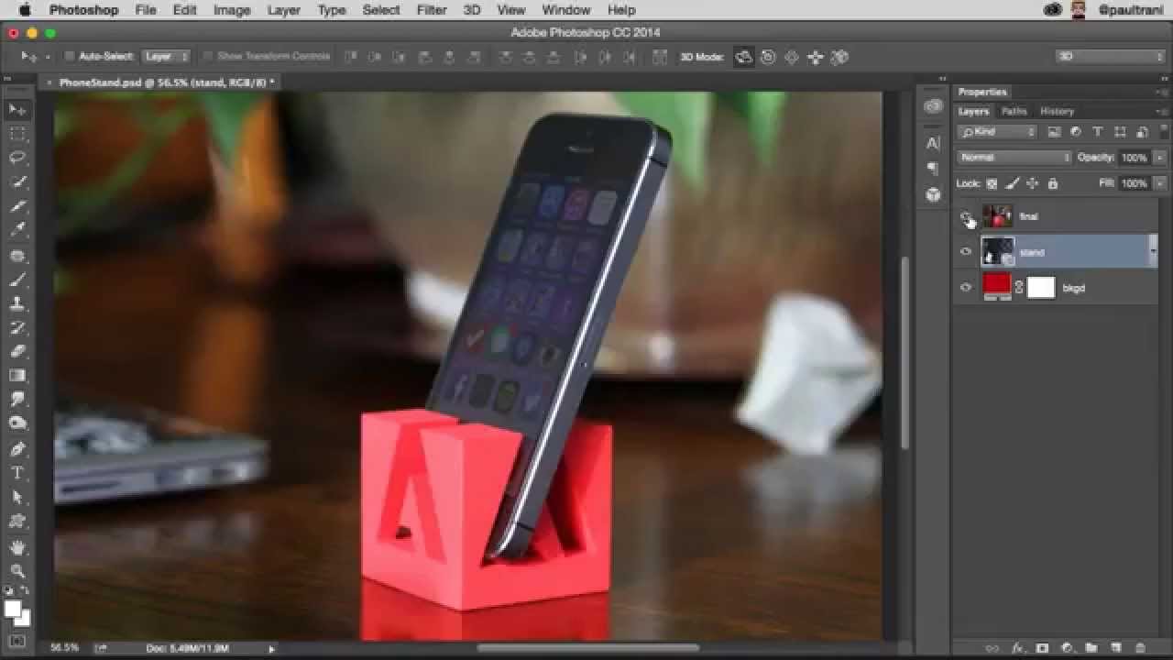The image size is (1173, 660).
Task: Select the Hand tool
Action: point(17,547)
